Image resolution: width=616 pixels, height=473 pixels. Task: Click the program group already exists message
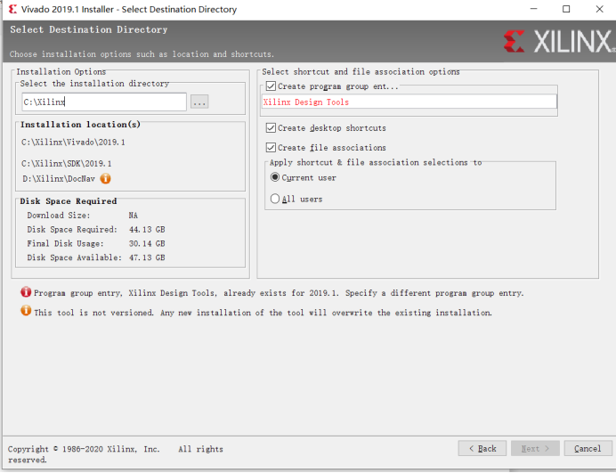click(279, 293)
